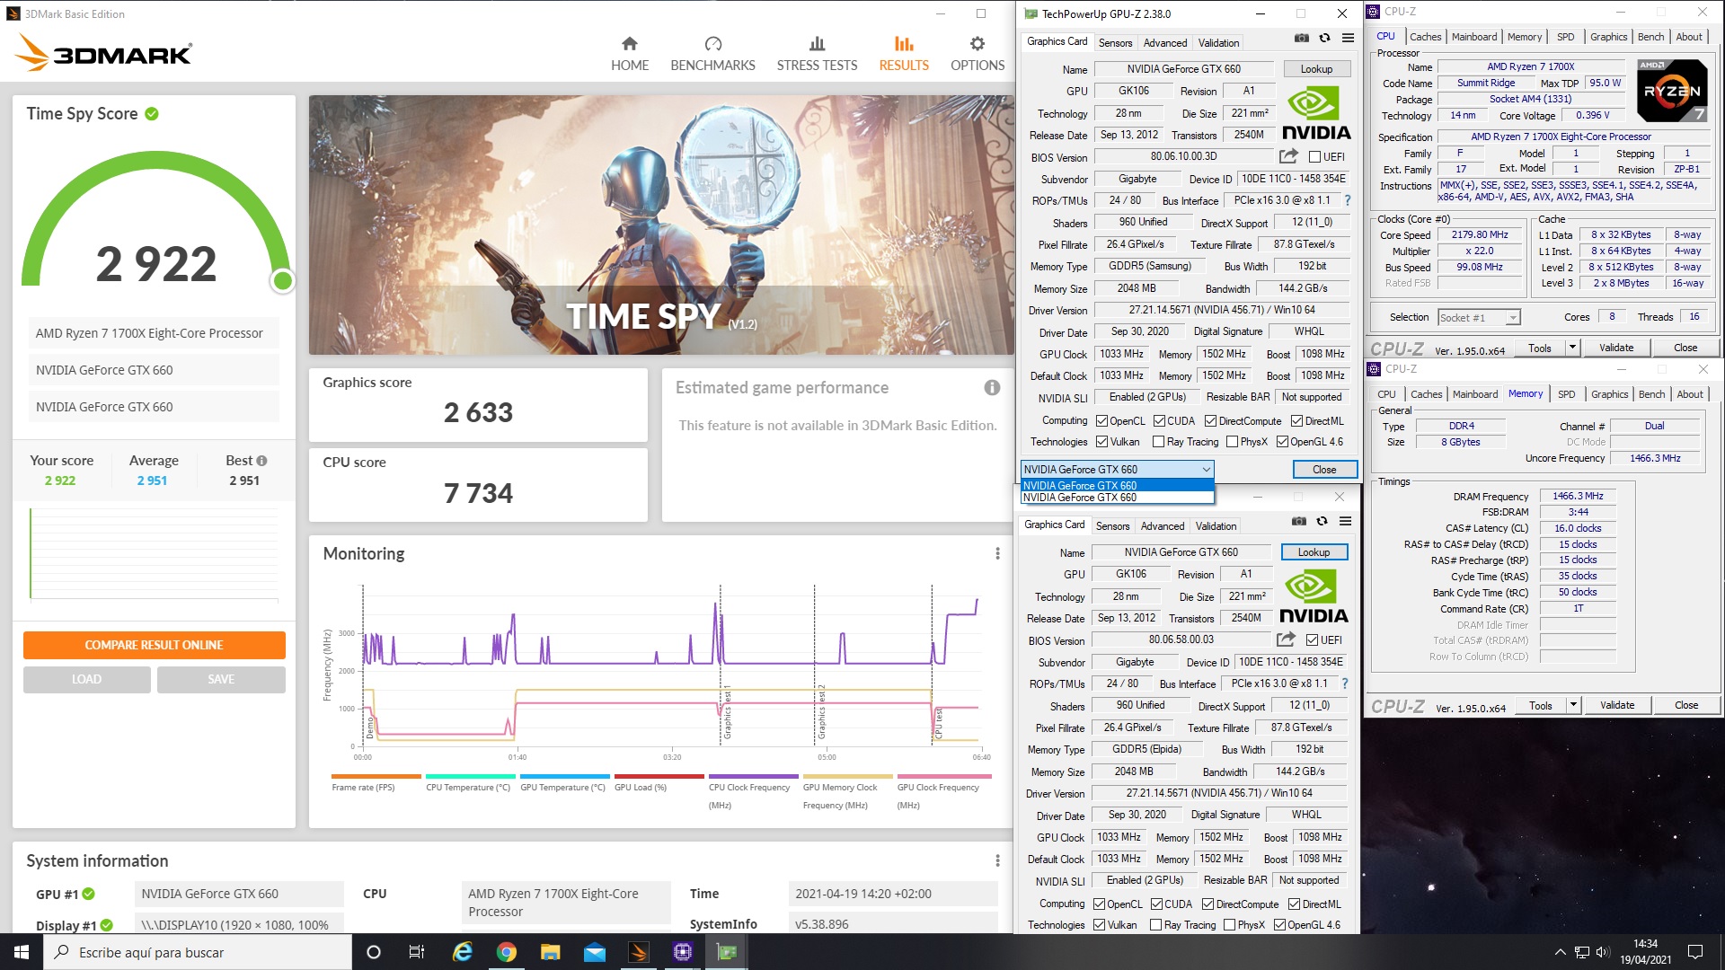The width and height of the screenshot is (1725, 970).
Task: Click the score gauge indicator dot
Action: [282, 281]
